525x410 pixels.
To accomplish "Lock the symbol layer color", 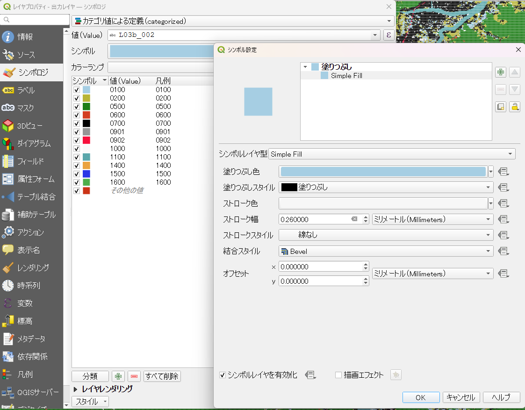I will [x=515, y=107].
